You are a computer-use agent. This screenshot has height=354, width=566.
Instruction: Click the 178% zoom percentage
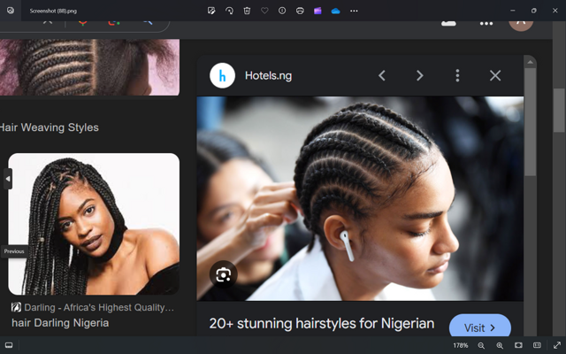461,345
